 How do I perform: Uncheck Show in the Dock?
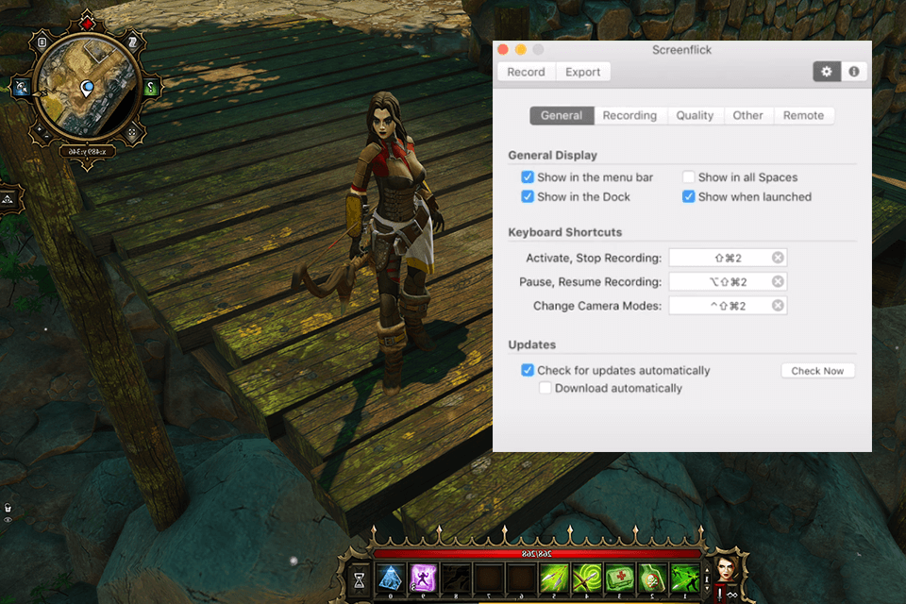(527, 196)
